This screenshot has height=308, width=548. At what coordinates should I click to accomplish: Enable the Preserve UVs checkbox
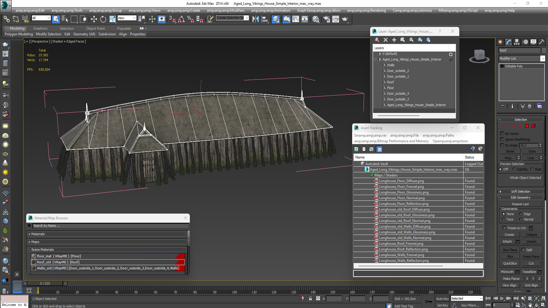pyautogui.click(x=504, y=228)
